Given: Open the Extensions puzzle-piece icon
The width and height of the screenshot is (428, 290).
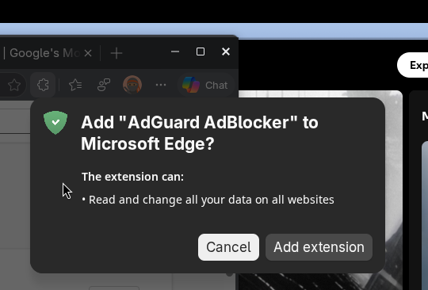Looking at the screenshot, I should tap(43, 85).
